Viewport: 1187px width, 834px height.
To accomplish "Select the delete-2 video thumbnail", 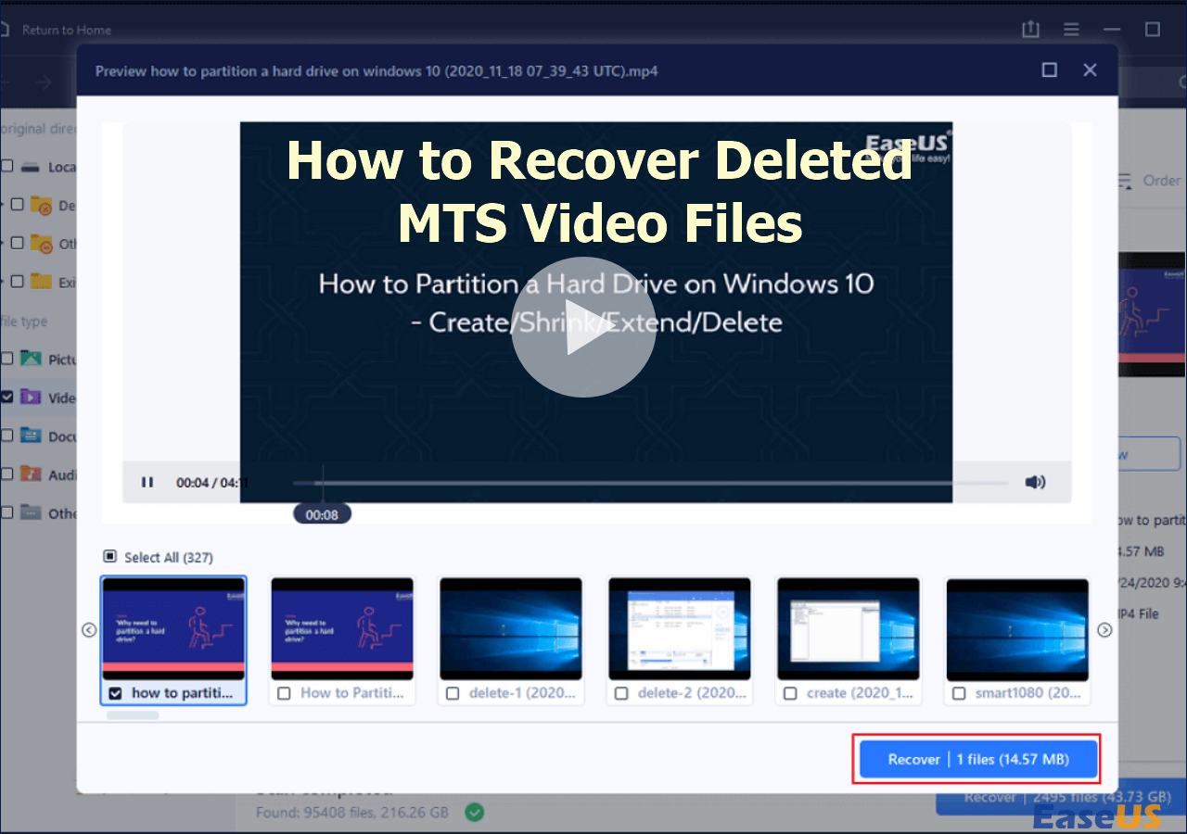I will click(x=680, y=629).
